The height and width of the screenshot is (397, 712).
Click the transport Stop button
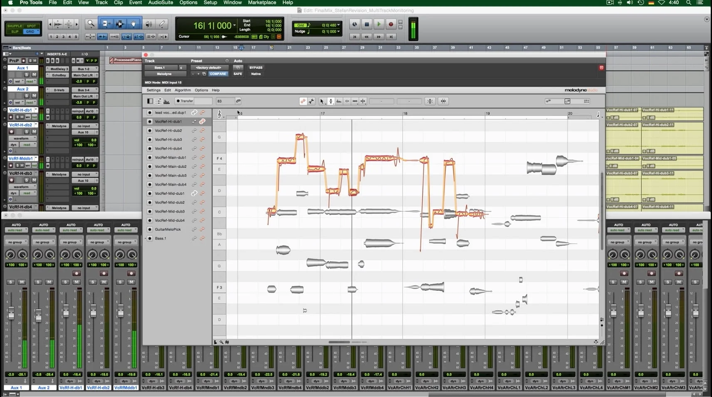coord(367,25)
